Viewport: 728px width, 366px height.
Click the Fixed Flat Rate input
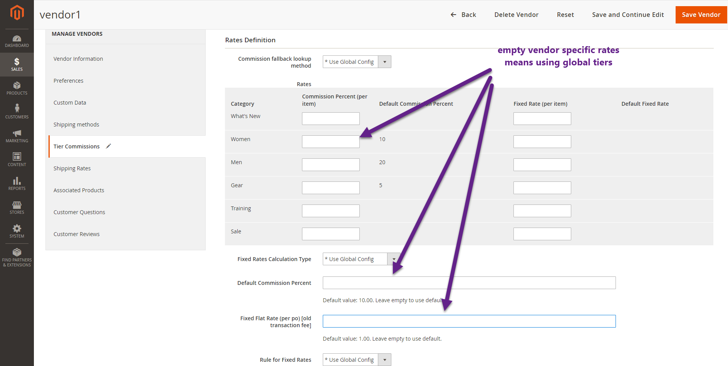coord(469,321)
